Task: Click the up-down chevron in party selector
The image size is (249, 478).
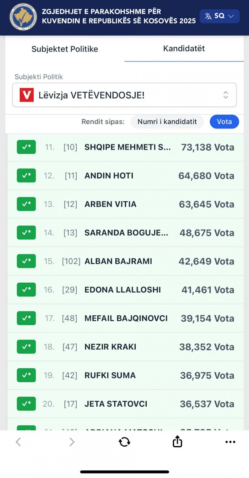Action: 226,95
